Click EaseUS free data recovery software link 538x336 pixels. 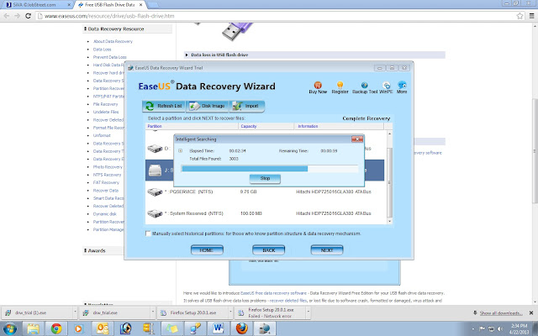273,293
